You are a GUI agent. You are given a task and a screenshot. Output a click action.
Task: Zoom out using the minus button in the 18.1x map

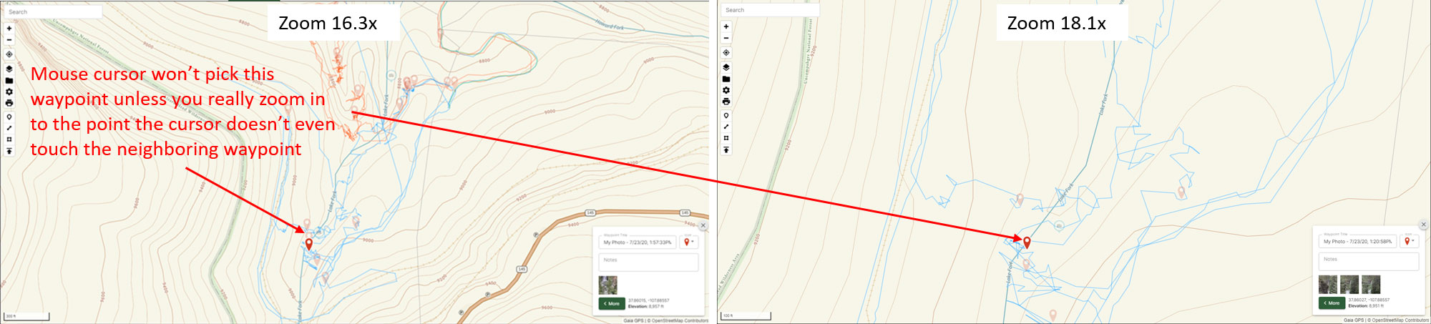pyautogui.click(x=726, y=38)
